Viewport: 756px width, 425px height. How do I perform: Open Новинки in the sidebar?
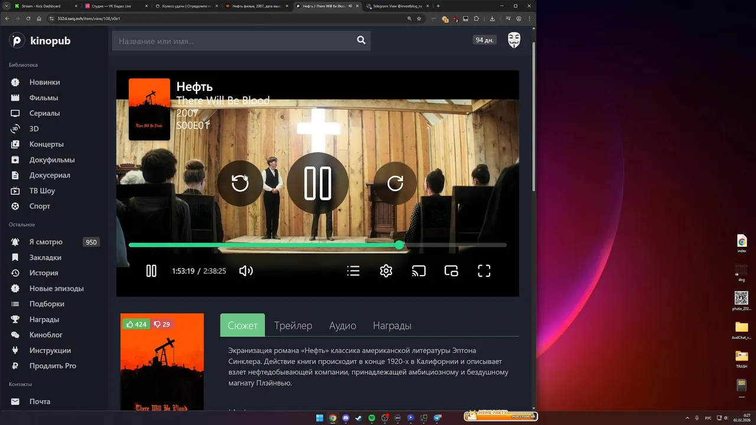(44, 82)
